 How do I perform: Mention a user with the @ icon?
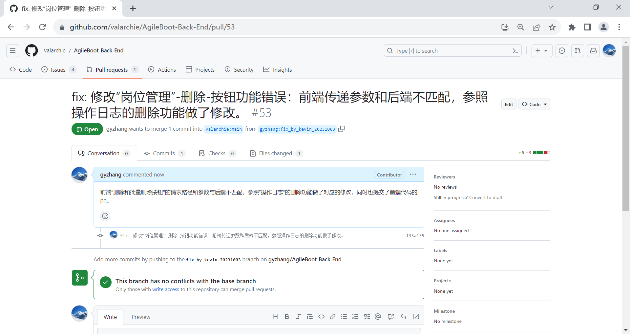(x=378, y=317)
